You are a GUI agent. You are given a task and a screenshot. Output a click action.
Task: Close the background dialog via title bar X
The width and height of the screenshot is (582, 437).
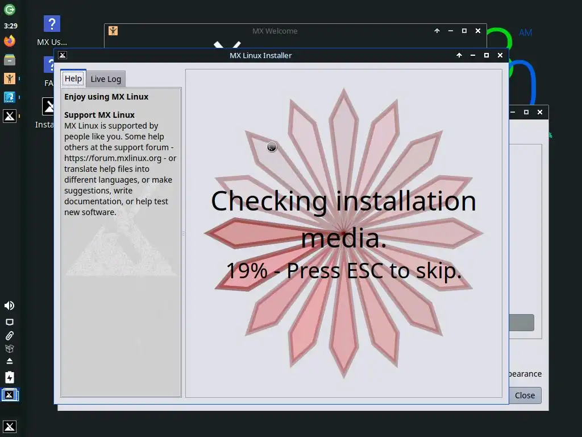(540, 112)
